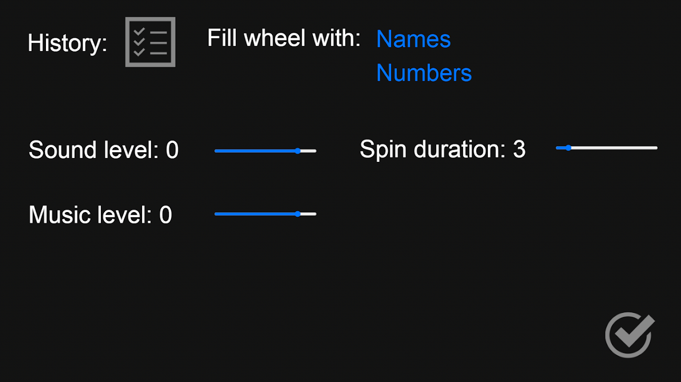The height and width of the screenshot is (382, 681).
Task: Click the Spin duration value label
Action: pyautogui.click(x=443, y=149)
